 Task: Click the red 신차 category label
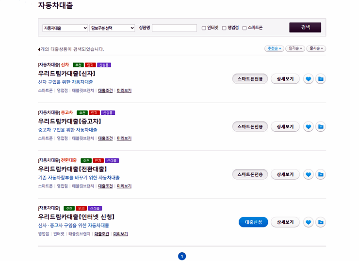(x=65, y=65)
